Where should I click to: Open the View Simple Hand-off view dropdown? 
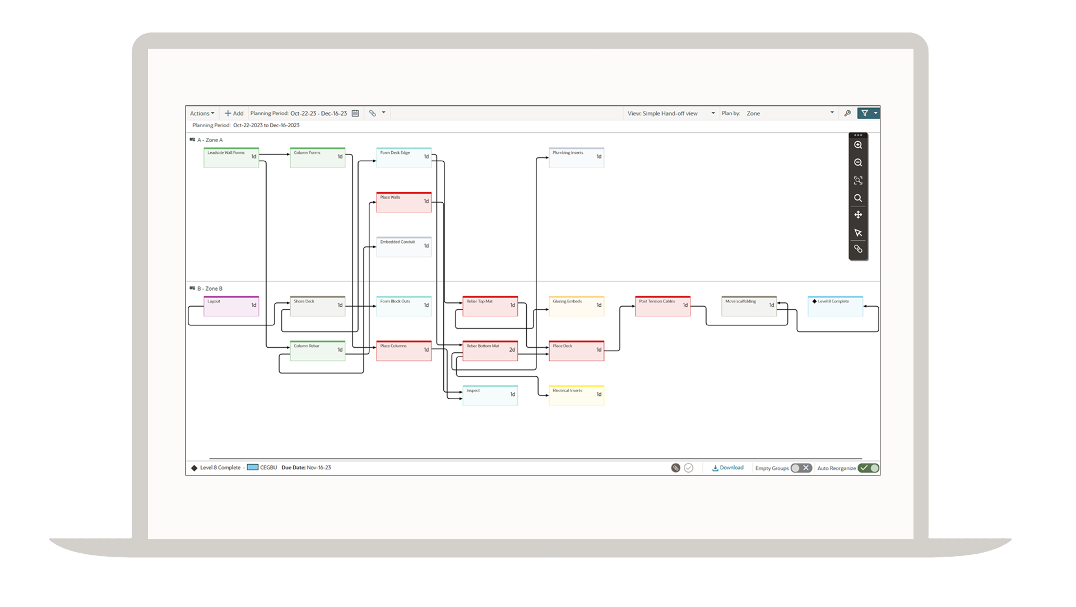coord(671,113)
